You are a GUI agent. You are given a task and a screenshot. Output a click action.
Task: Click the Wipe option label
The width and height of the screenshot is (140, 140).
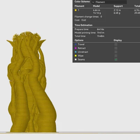pyautogui.click(x=80, y=56)
